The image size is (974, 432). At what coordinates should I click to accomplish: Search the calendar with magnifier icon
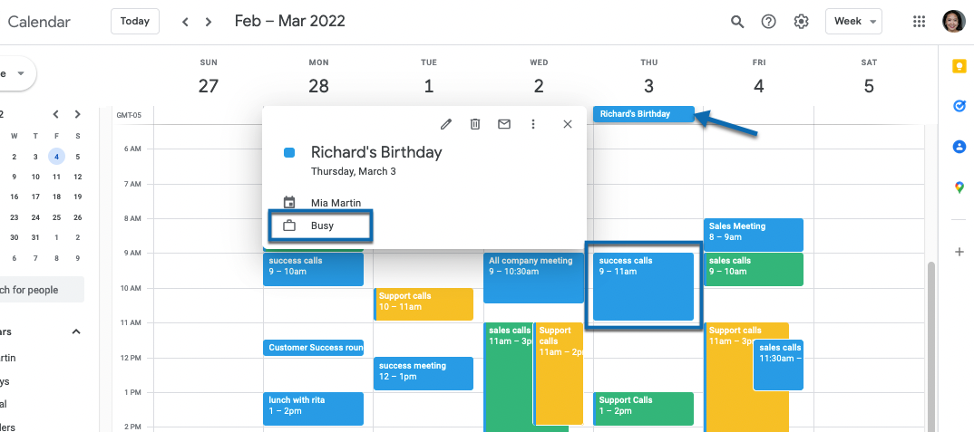[737, 22]
